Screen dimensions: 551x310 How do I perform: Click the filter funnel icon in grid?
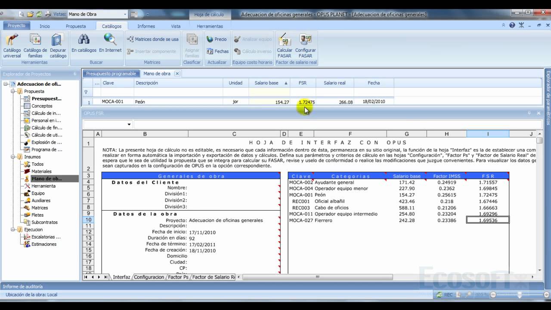tap(86, 92)
